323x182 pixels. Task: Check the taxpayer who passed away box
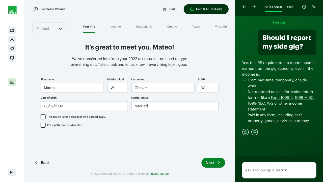[x=43, y=117]
